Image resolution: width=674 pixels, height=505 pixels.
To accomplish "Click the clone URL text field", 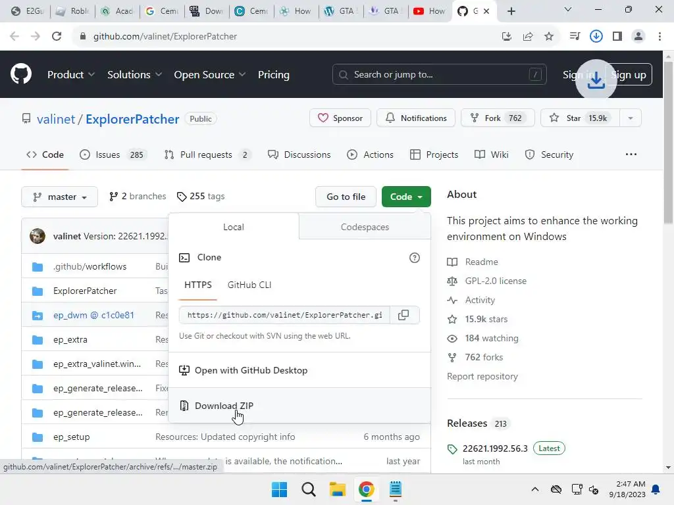I will tap(284, 315).
